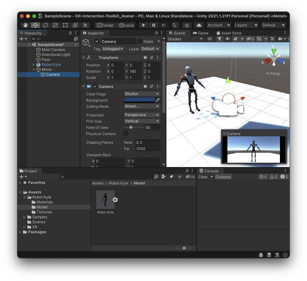The height and width of the screenshot is (281, 307).
Task: Switch to the Asset Store tab
Action: point(229,33)
